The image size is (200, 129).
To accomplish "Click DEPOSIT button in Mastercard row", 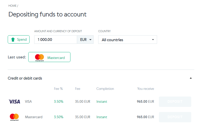I will [175, 117].
